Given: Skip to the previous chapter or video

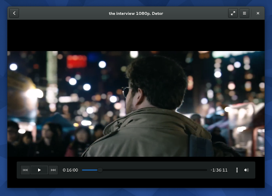Looking at the screenshot, I should [25, 170].
